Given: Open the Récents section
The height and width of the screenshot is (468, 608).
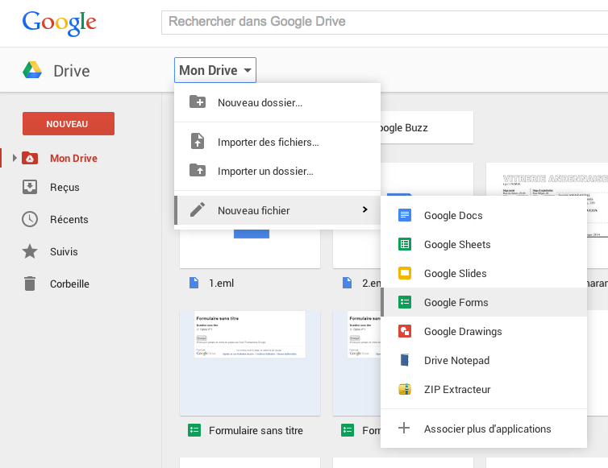Looking at the screenshot, I should click(69, 220).
